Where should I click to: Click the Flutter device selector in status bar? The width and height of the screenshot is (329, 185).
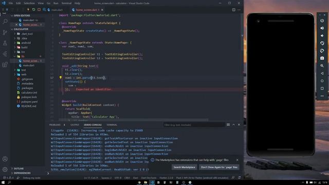pyautogui.click(x=202, y=178)
